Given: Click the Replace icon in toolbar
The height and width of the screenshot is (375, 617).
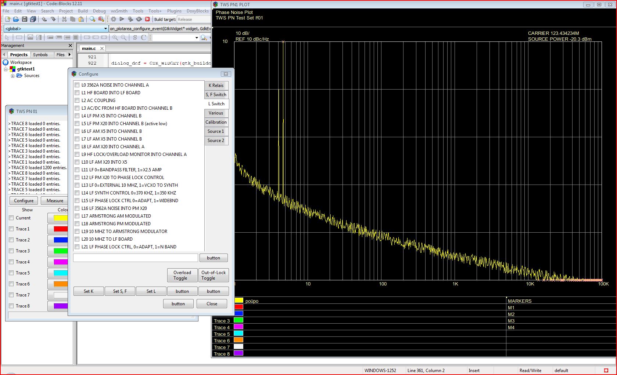Looking at the screenshot, I should [101, 19].
